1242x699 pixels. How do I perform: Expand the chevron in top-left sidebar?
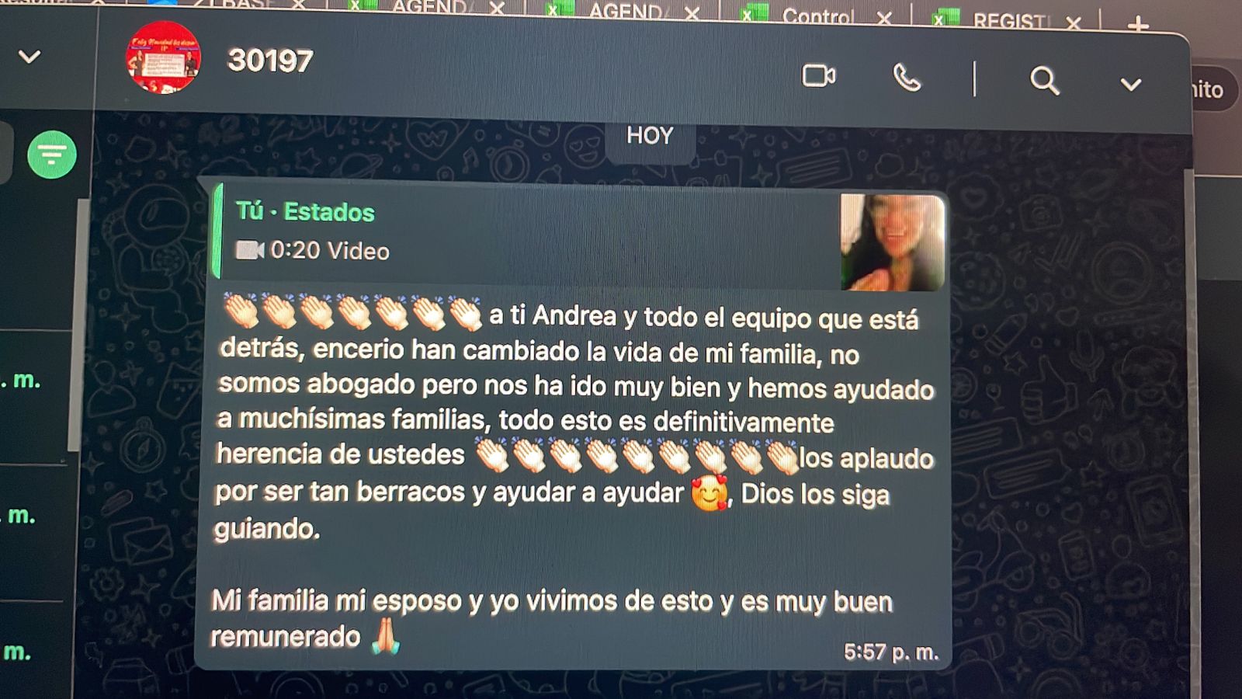[x=29, y=57]
